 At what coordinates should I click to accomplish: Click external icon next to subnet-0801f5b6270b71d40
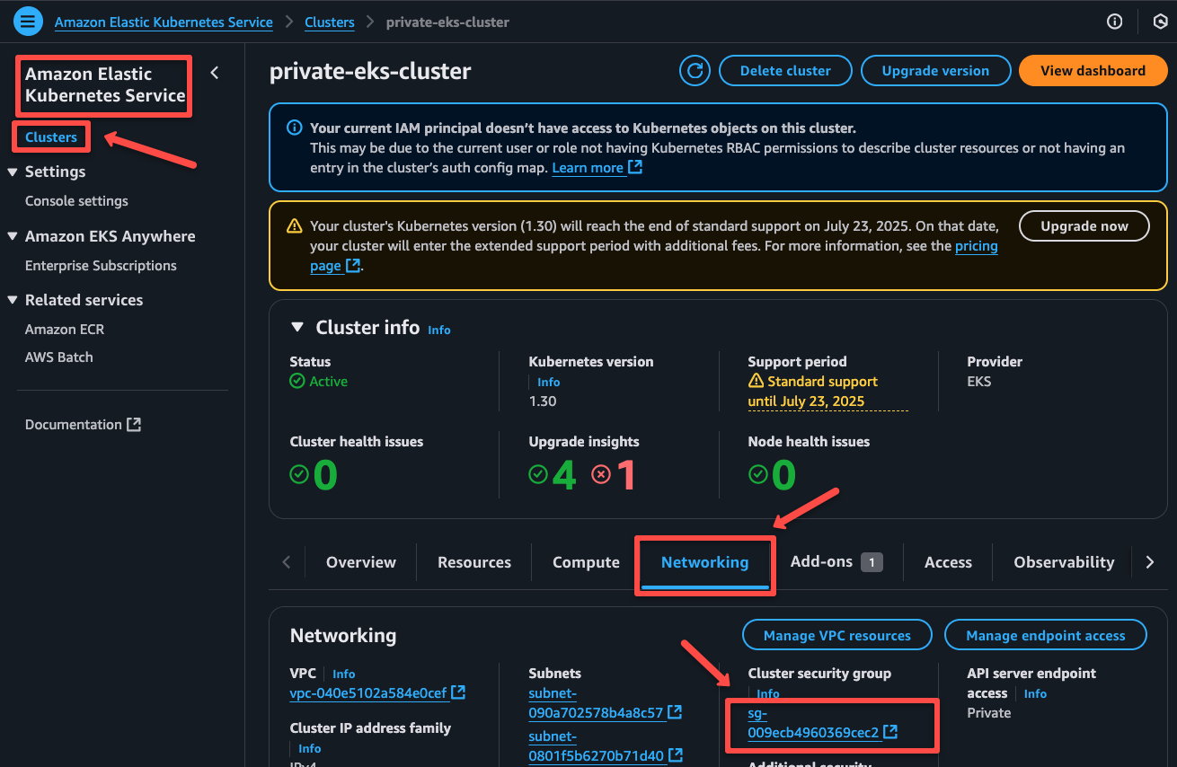pos(676,755)
